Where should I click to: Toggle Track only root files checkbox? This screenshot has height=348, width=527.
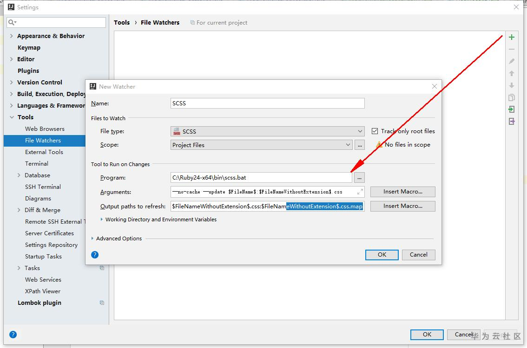point(375,131)
